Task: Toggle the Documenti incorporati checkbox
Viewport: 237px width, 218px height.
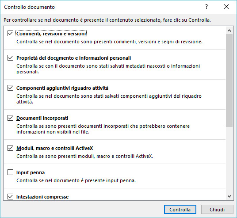Action: pos(10,118)
